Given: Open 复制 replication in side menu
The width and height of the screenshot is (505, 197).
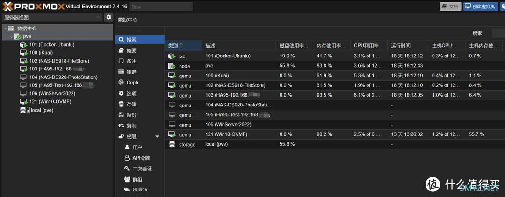Looking at the screenshot, I should click(140, 126).
